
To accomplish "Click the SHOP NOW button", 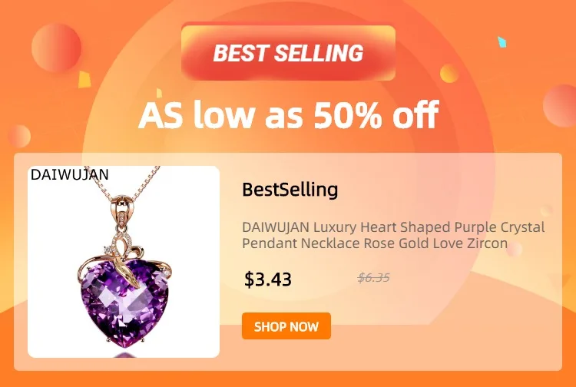I will click(286, 326).
